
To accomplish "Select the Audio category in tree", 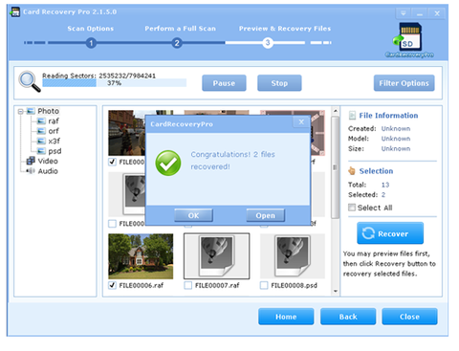I will click(48, 171).
